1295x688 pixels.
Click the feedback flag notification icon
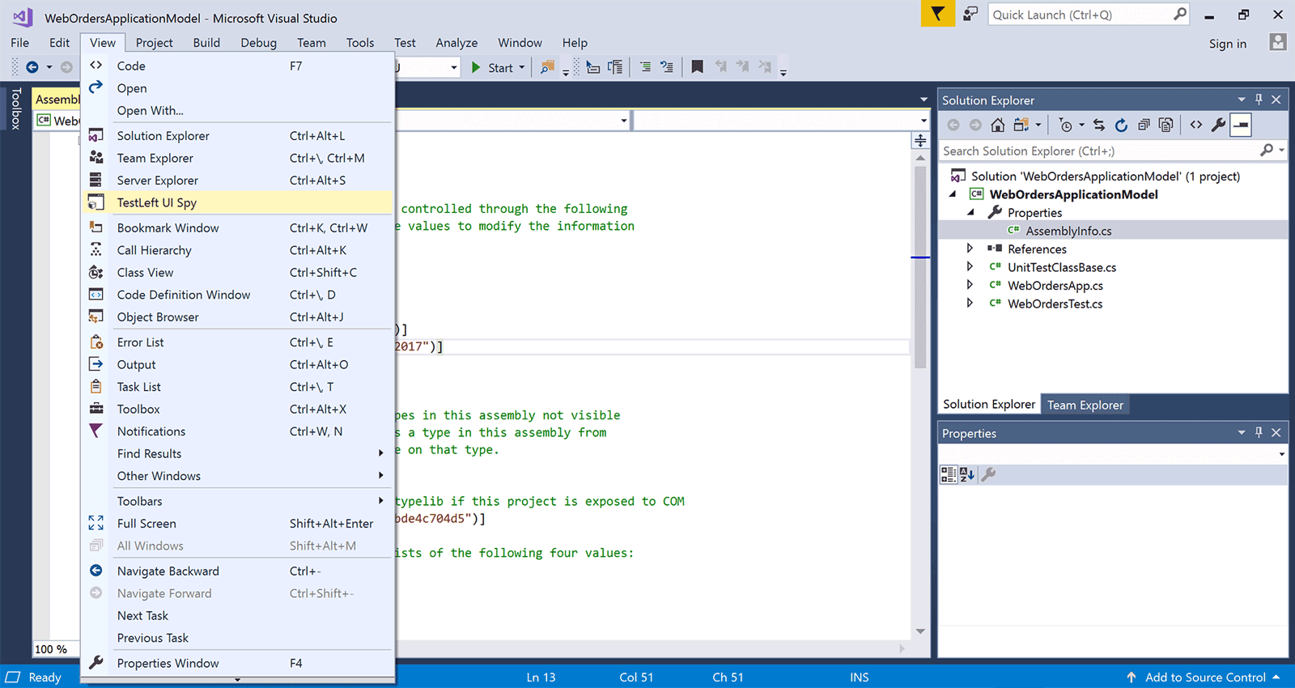937,14
